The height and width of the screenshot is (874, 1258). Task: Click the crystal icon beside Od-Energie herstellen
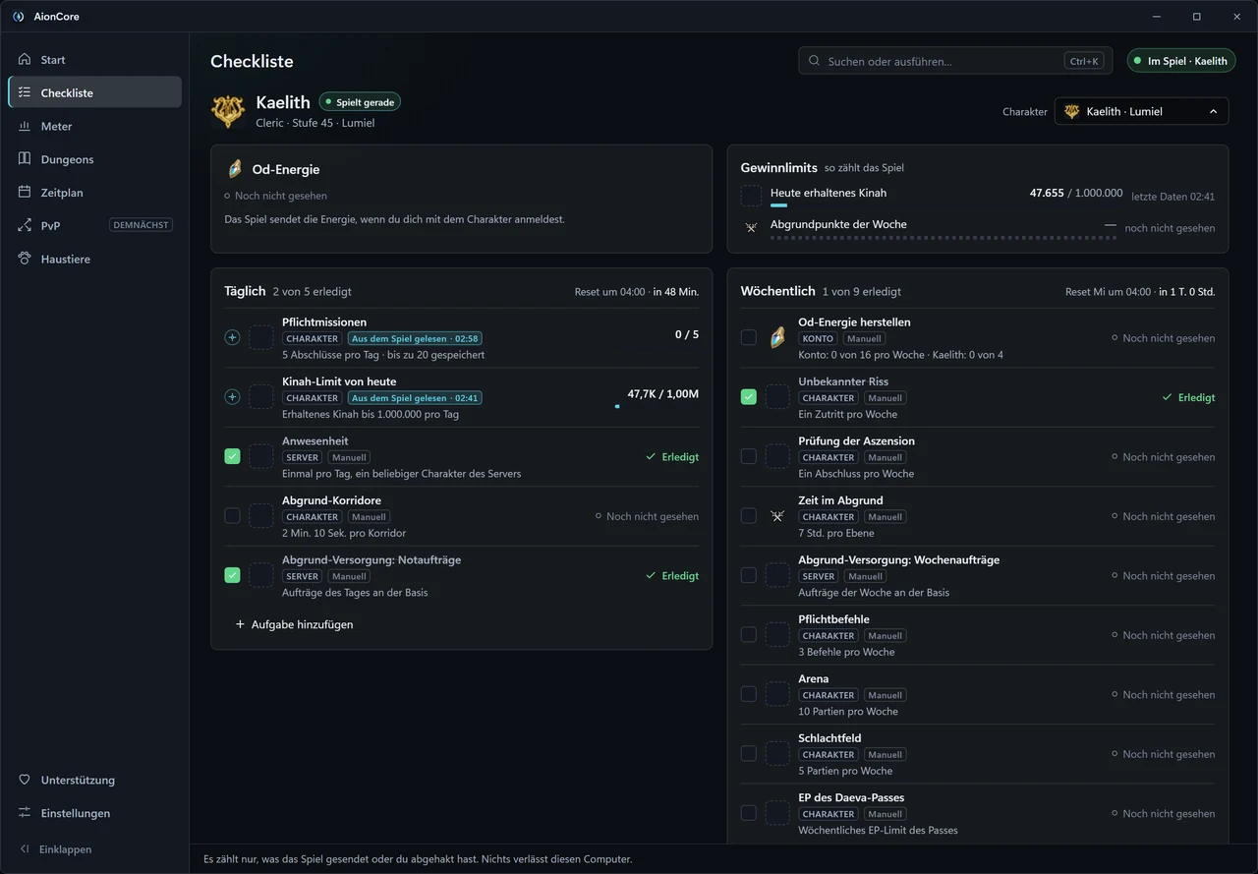click(777, 338)
